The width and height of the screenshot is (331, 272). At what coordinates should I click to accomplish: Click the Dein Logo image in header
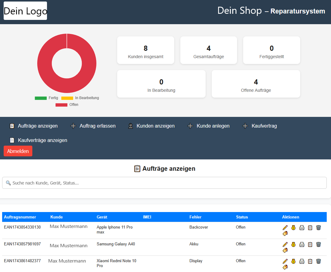pos(25,11)
